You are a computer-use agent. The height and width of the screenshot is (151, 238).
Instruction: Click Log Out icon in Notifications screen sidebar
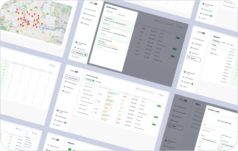73,56
